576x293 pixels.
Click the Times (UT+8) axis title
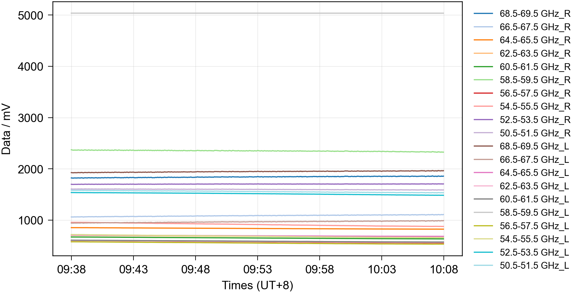(257, 285)
